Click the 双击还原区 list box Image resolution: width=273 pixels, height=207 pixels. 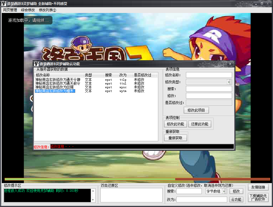(x=131, y=195)
